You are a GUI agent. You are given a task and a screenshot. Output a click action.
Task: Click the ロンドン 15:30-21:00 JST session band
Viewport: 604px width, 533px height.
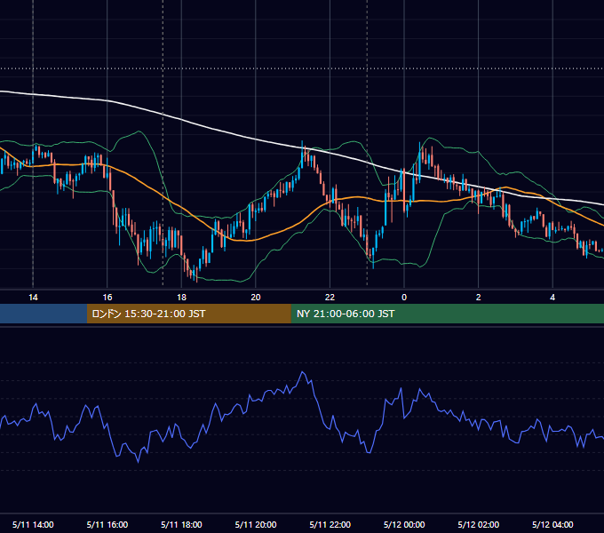click(x=188, y=314)
